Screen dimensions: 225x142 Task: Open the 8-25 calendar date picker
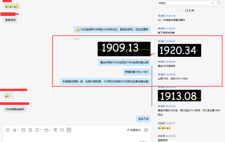[x=190, y=10]
